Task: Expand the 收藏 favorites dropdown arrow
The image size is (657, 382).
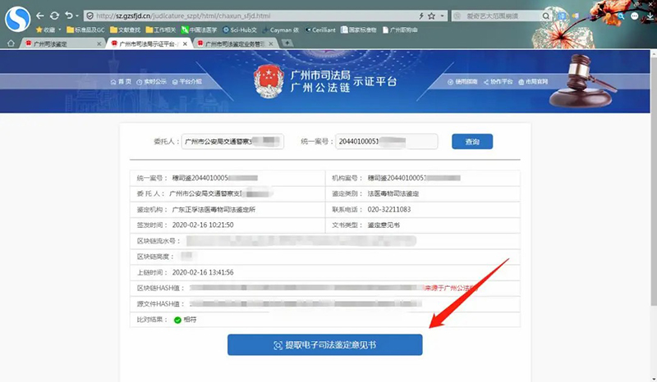Action: click(x=60, y=30)
